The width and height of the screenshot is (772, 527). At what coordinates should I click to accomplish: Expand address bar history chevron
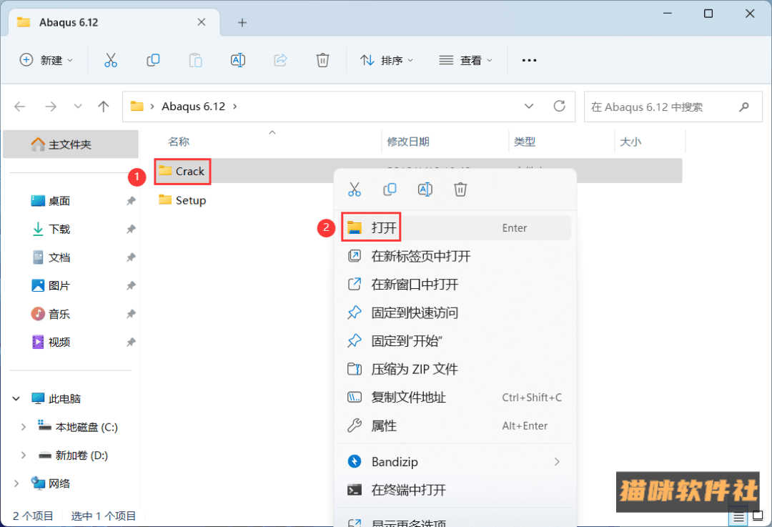pos(529,106)
